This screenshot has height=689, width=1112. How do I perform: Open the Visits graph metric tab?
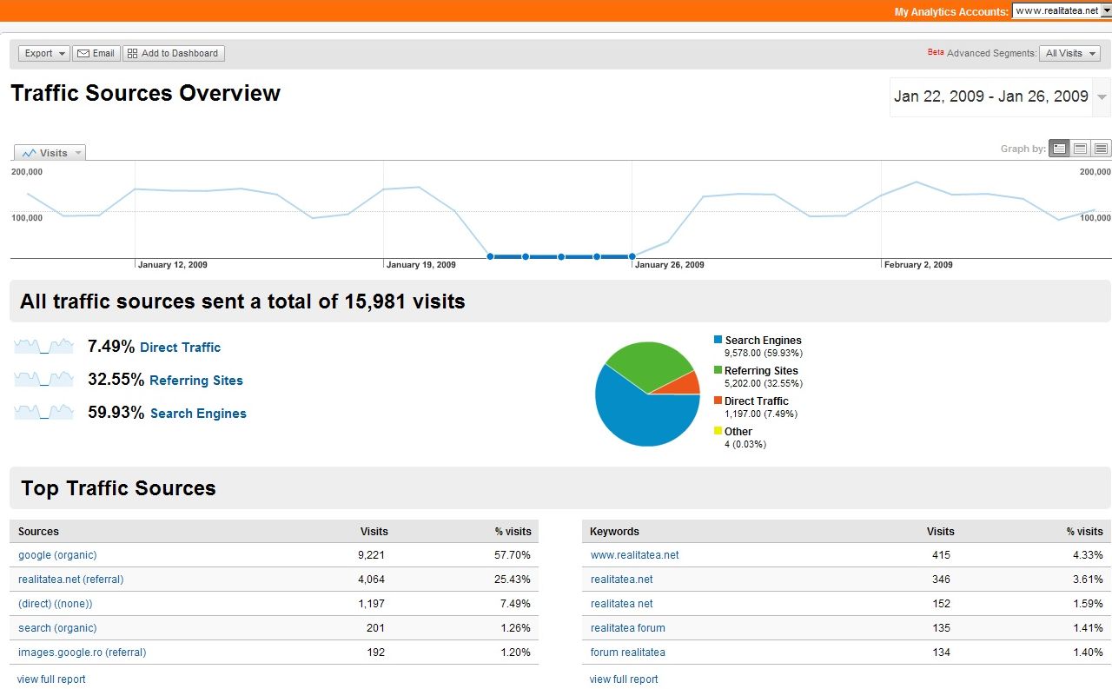coord(50,153)
